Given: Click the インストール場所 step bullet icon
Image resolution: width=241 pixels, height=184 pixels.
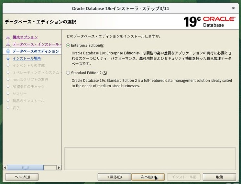Looking at the screenshot, I should tap(8, 58).
